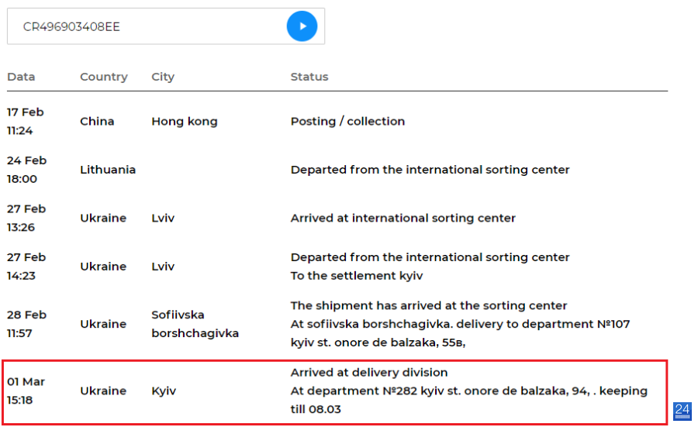Click the Data column header
698x427 pixels.
21,77
